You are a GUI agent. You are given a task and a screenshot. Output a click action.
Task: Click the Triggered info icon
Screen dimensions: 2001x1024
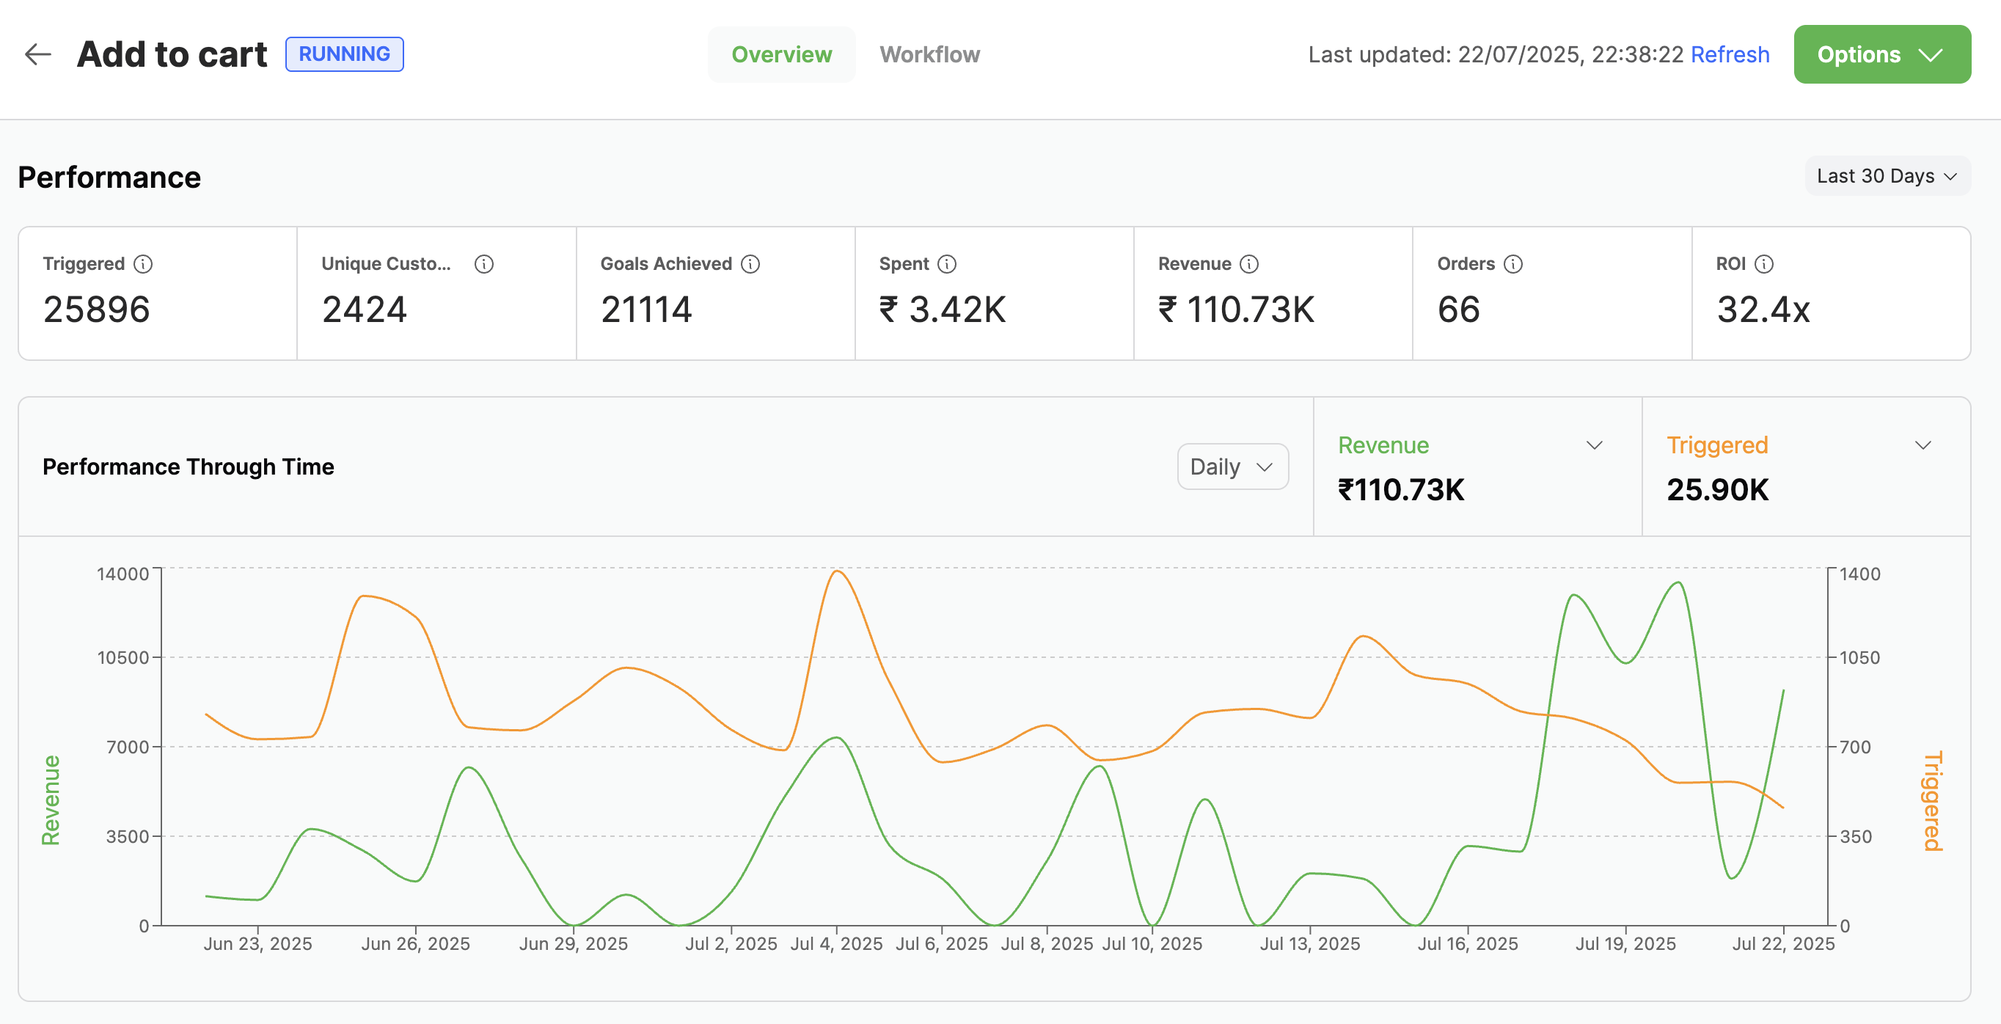143,264
